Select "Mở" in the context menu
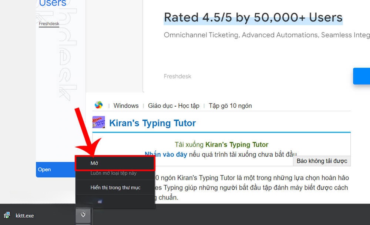This screenshot has width=370, height=225. [115, 163]
